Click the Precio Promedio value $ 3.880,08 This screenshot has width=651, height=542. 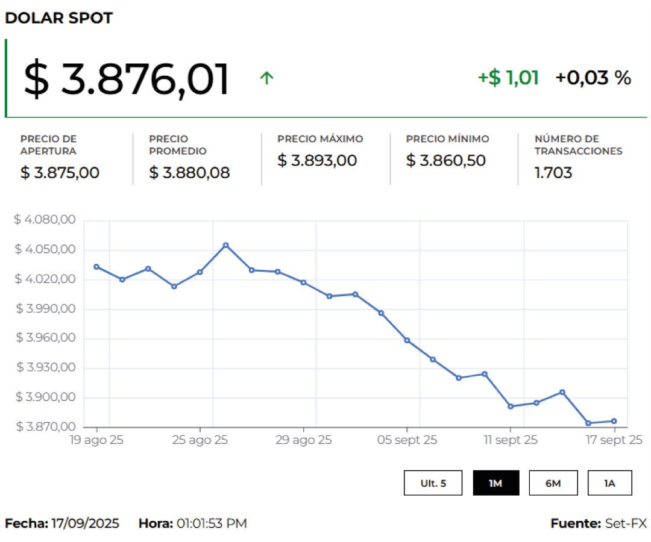(189, 173)
